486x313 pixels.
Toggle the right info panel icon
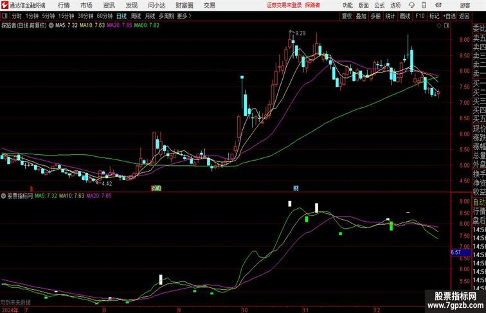click(x=447, y=26)
